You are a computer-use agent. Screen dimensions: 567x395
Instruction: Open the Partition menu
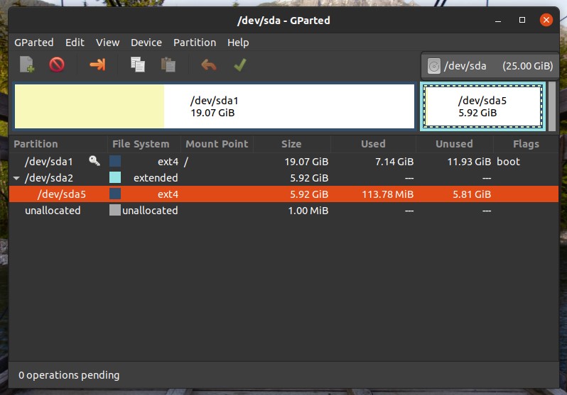click(x=194, y=43)
